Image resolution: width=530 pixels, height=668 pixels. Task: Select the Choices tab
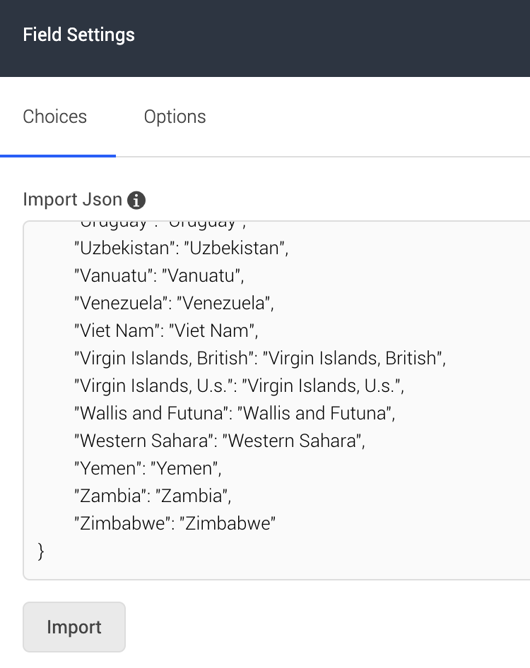(x=54, y=117)
